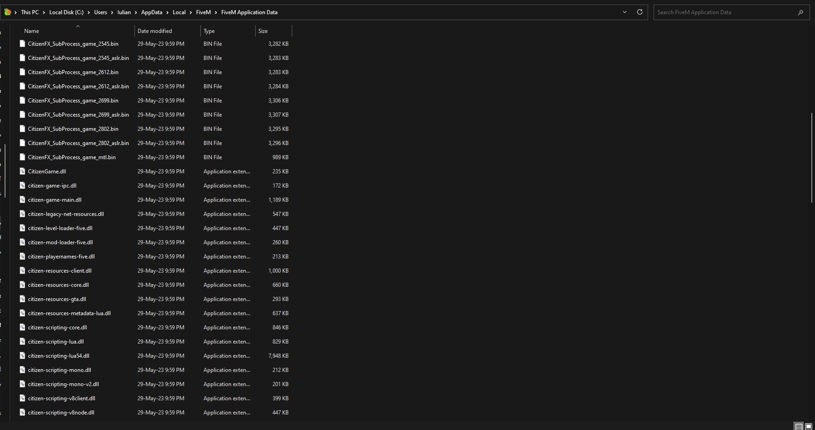Navigate to Local Disk (C:) breadcrumb

tap(66, 12)
